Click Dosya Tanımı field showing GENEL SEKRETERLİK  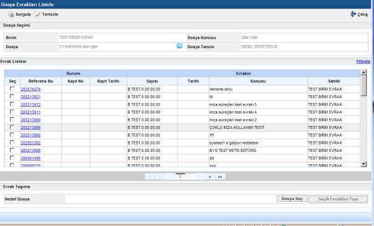click(304, 46)
